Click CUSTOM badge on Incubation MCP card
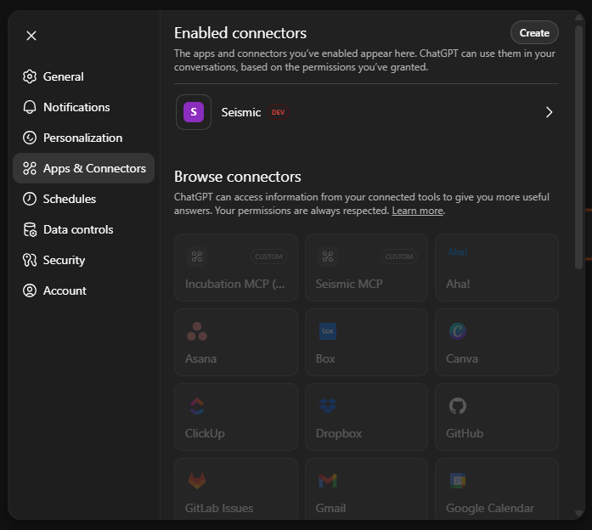 click(x=268, y=257)
